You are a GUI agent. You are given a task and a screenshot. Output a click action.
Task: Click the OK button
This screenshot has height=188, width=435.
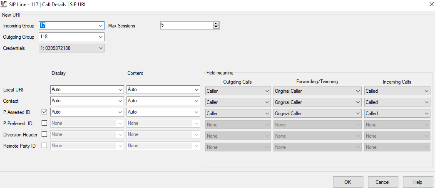348,182
